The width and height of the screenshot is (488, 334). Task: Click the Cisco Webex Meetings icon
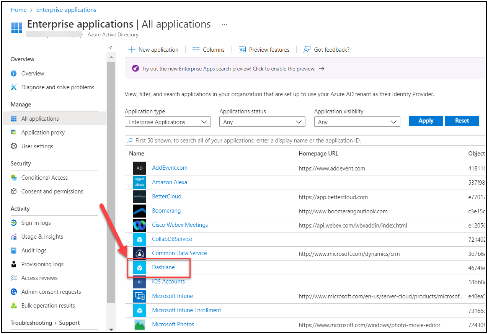[140, 225]
